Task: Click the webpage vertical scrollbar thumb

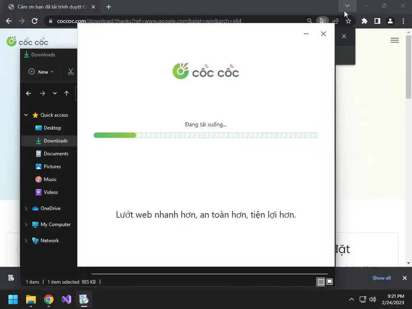Action: click(x=408, y=67)
